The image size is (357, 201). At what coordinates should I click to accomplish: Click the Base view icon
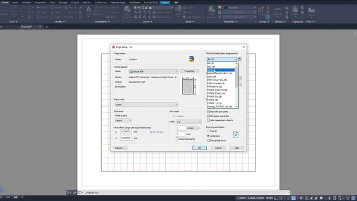(311, 11)
